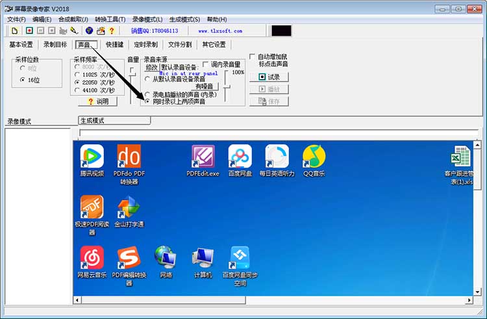Switch to the 录制目标 tab
The width and height of the screenshot is (487, 319).
pos(55,44)
